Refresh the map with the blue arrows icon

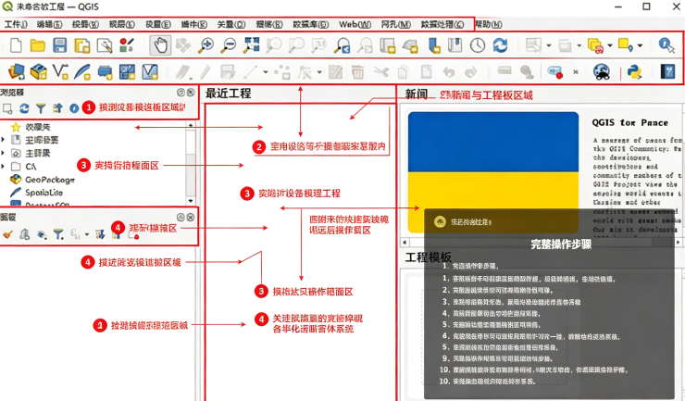pyautogui.click(x=500, y=45)
